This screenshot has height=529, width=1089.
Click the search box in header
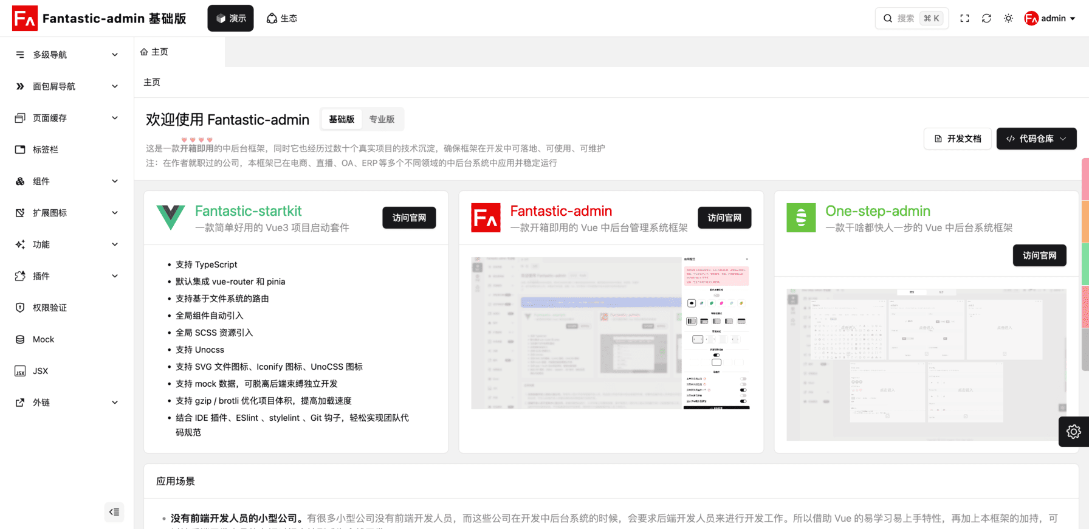[911, 18]
